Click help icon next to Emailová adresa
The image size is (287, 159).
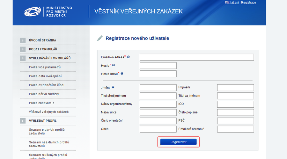129,57
